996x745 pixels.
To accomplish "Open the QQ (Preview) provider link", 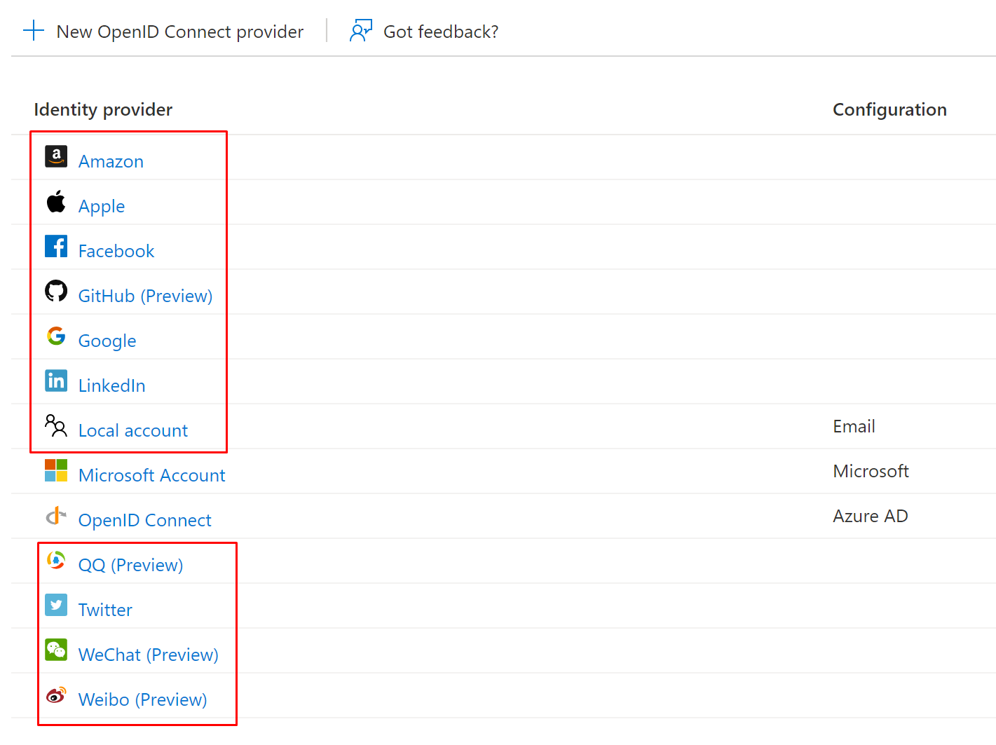I will click(130, 565).
